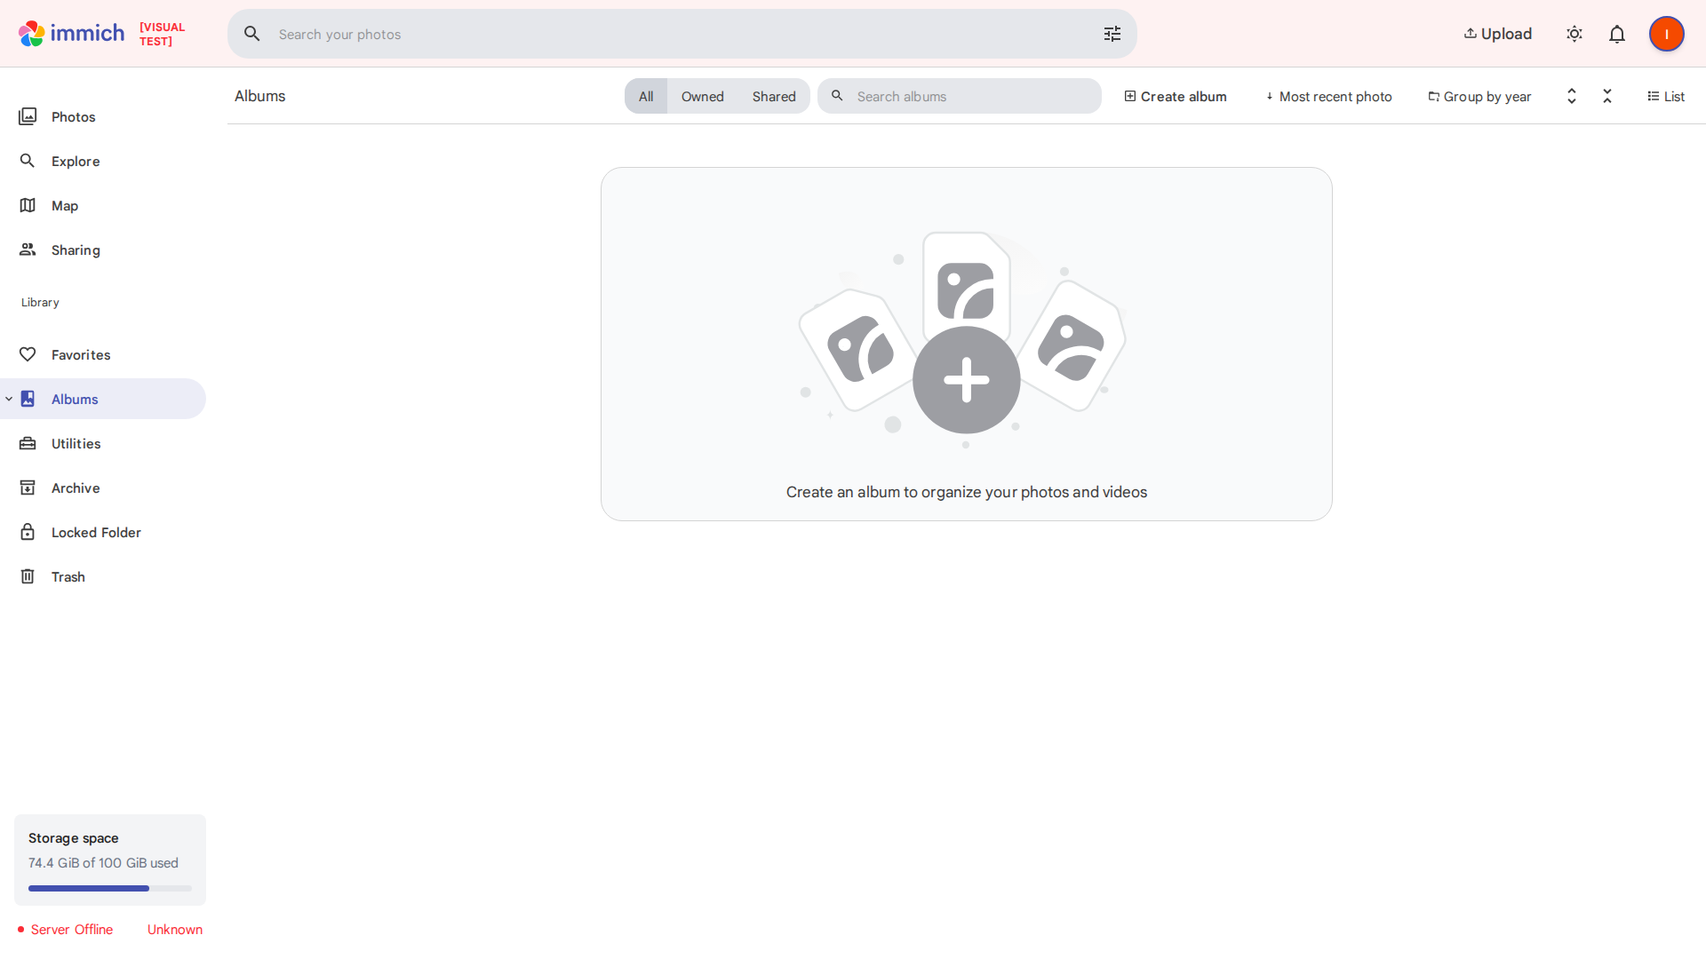Collapse all album groups
The height and width of the screenshot is (959, 1706).
click(x=1606, y=96)
